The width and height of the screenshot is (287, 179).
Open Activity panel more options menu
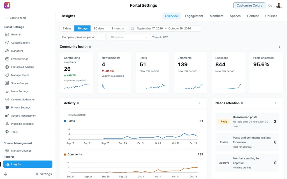[200, 103]
